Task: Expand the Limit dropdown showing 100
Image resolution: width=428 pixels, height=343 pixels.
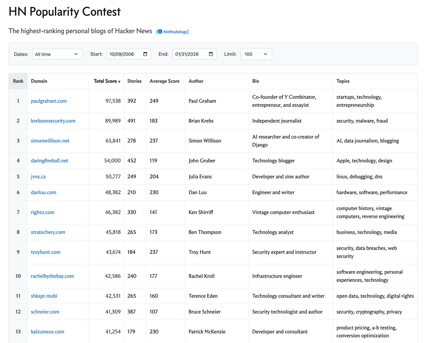Action: (x=256, y=54)
